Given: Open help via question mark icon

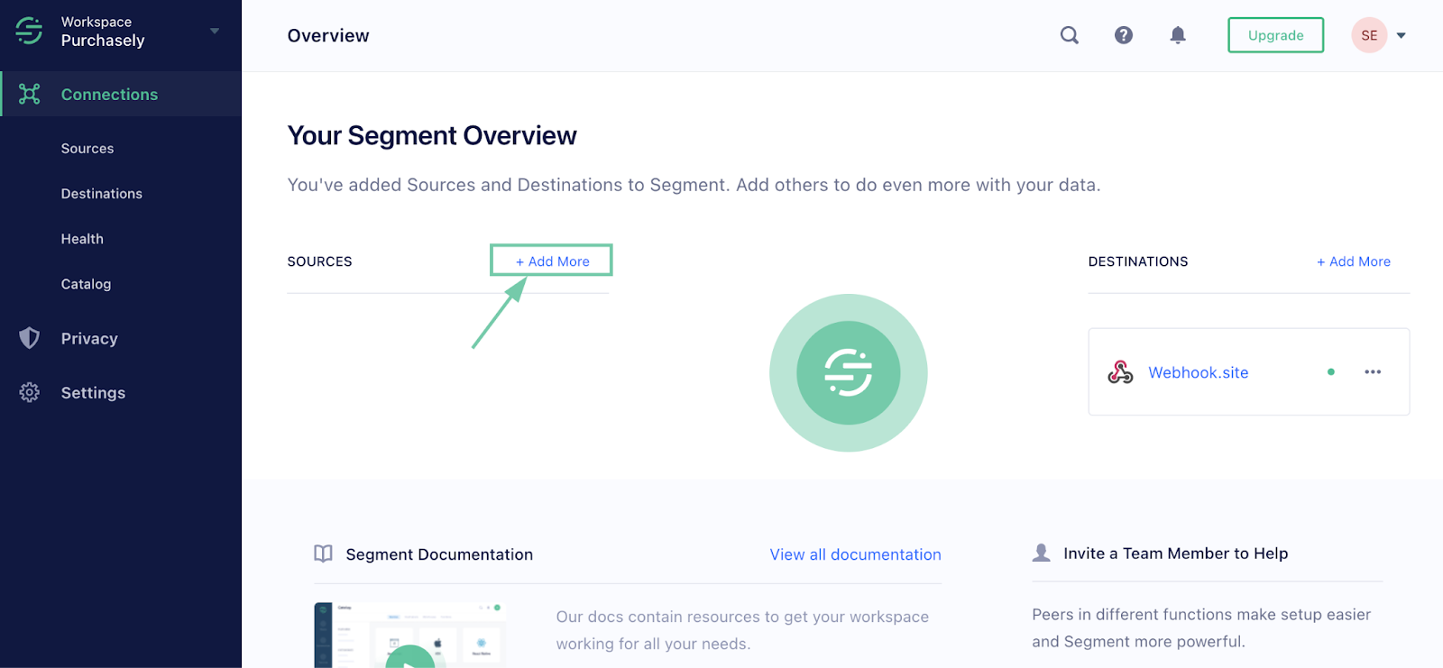Looking at the screenshot, I should [x=1124, y=35].
